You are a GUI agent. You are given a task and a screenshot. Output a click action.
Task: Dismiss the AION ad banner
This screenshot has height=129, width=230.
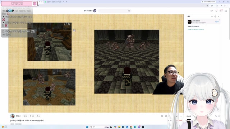tap(220, 20)
